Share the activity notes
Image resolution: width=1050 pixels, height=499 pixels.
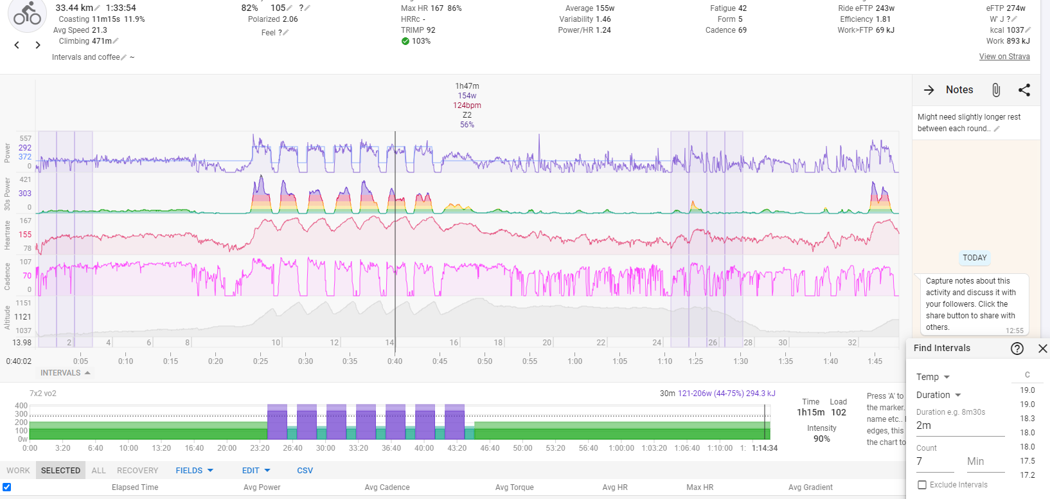click(1024, 90)
